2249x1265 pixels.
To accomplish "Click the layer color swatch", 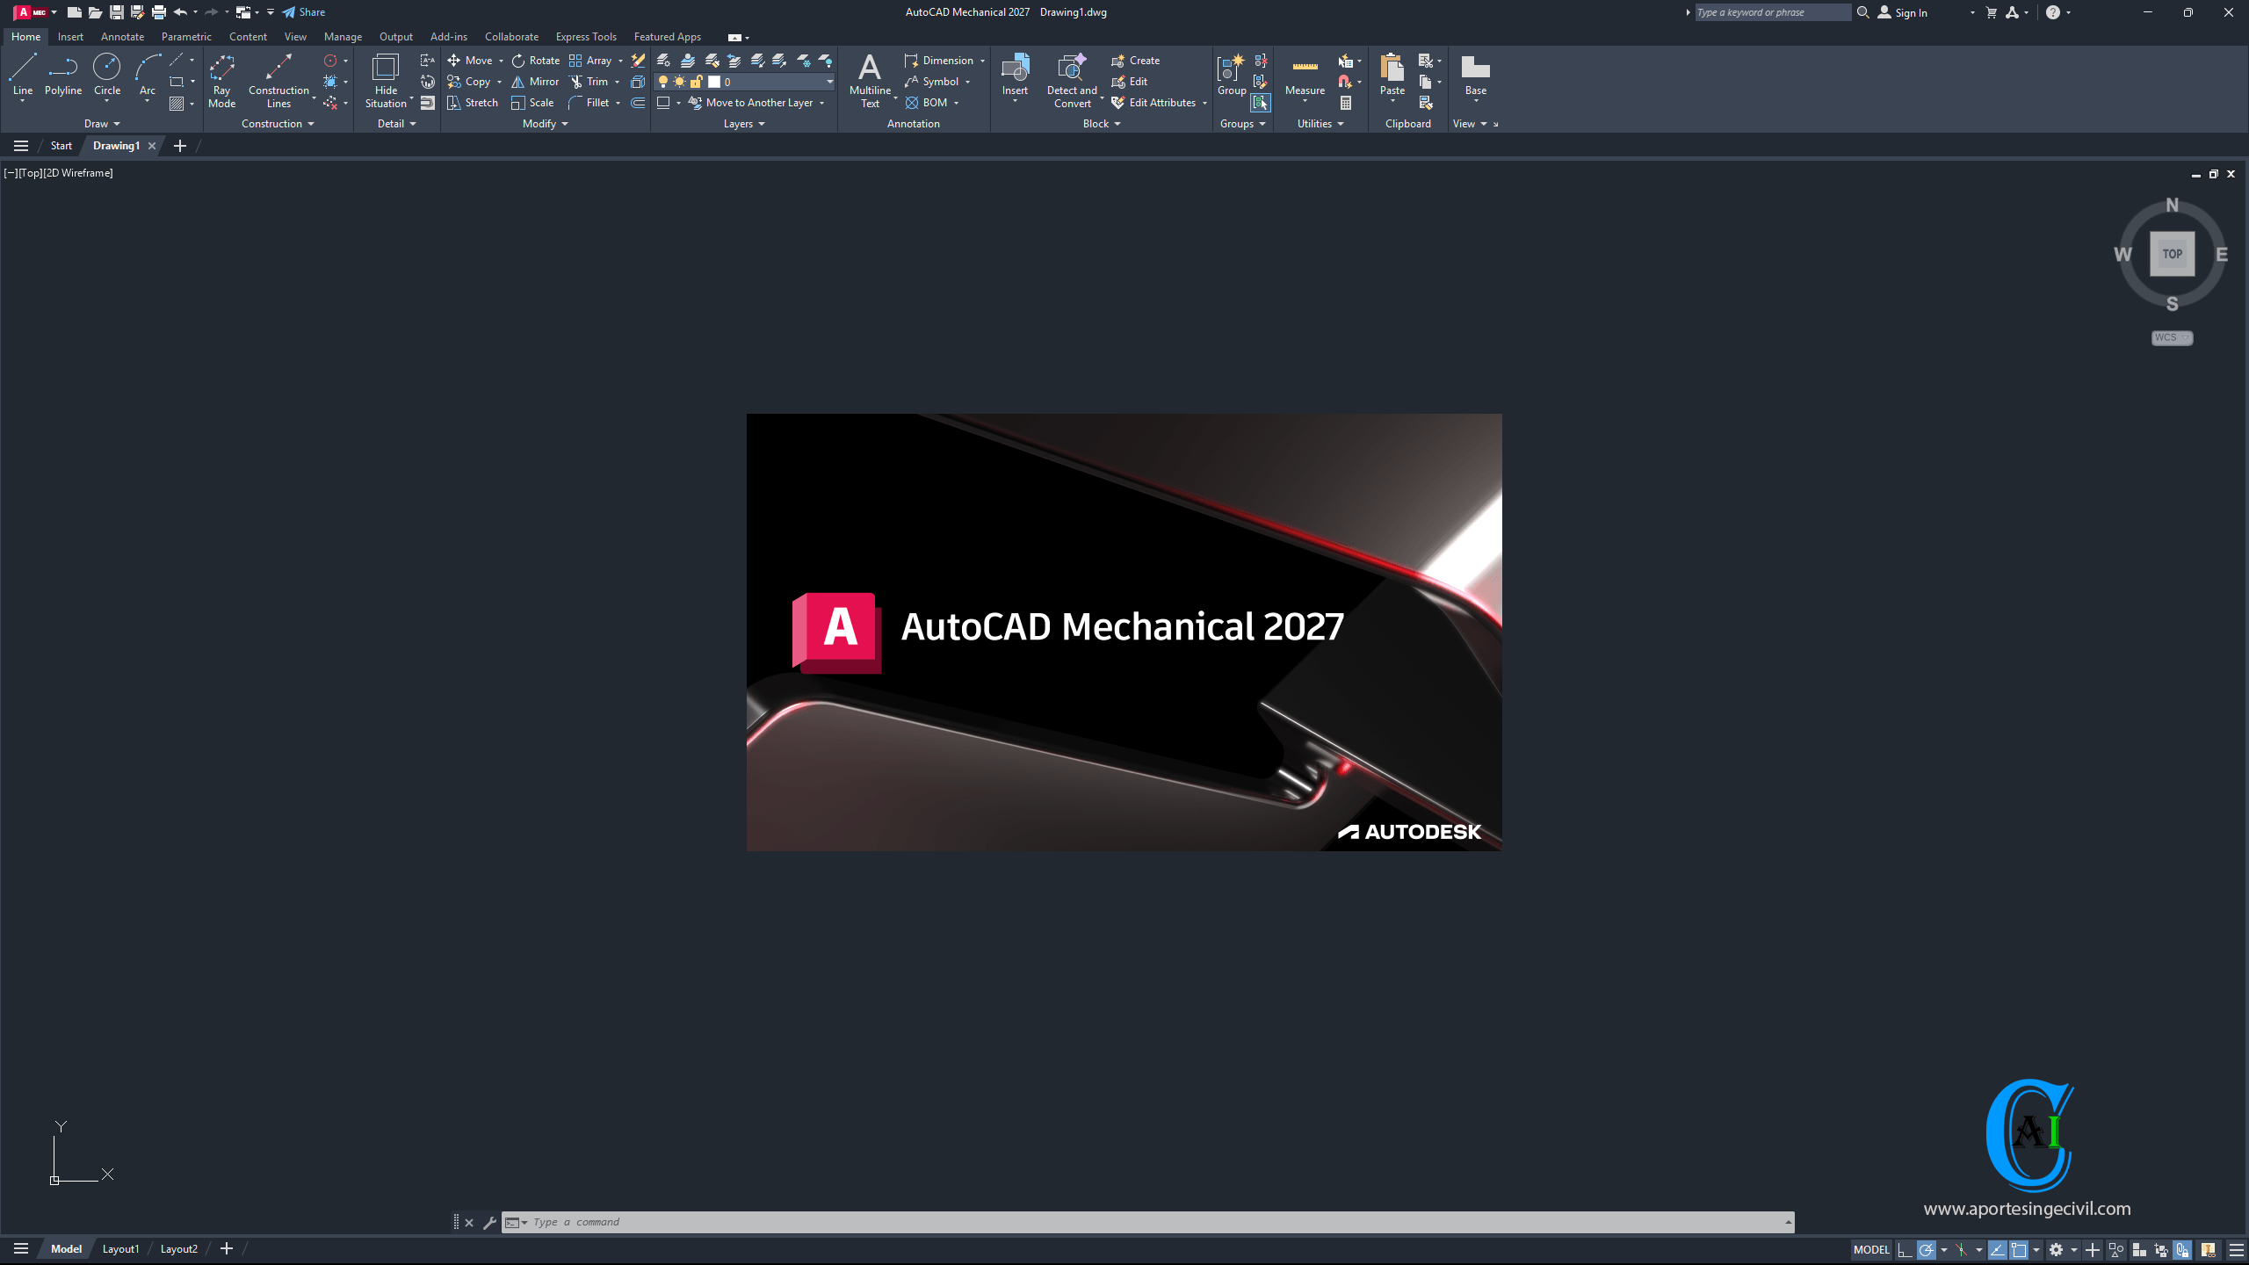I will 714,82.
